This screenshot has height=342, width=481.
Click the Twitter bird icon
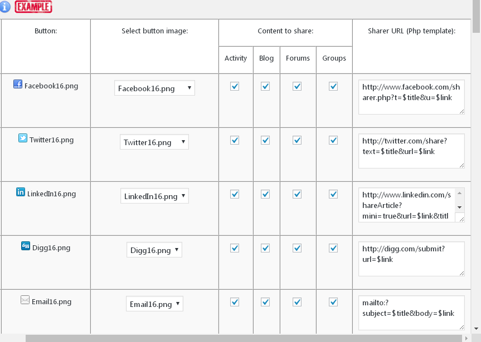coord(23,138)
